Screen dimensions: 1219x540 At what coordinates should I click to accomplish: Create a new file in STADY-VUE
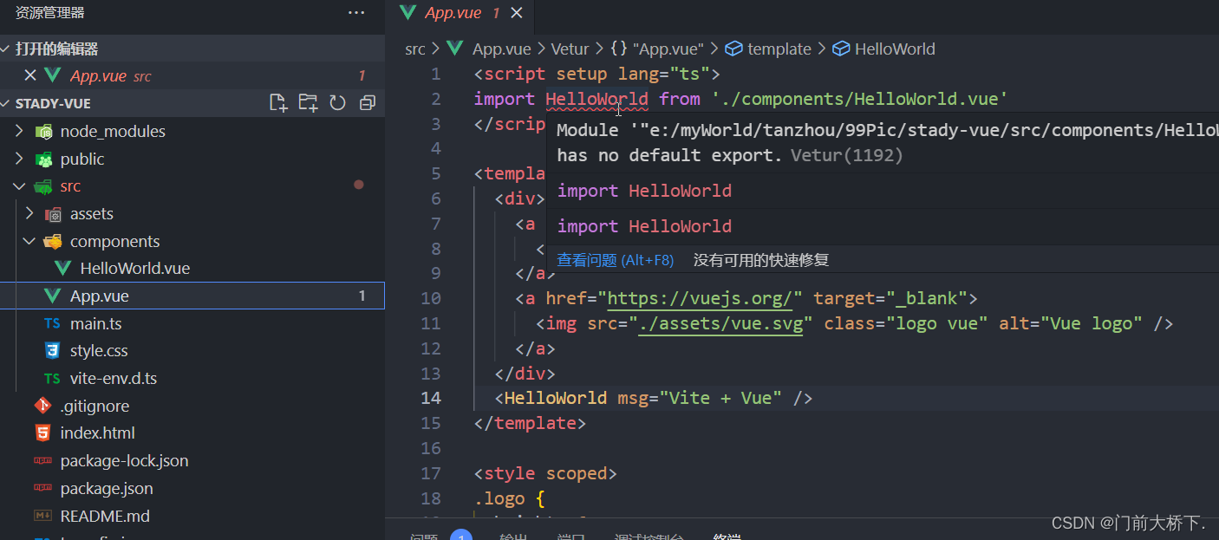pos(278,103)
